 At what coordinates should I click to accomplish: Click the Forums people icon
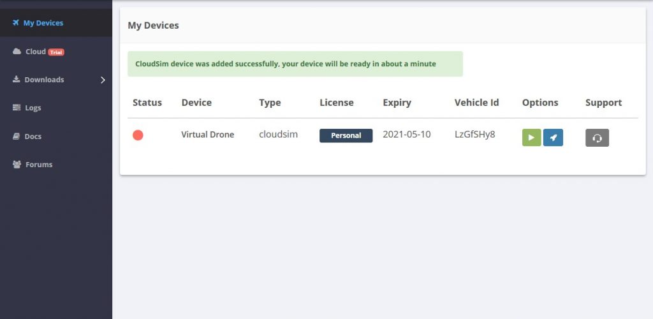coord(17,164)
